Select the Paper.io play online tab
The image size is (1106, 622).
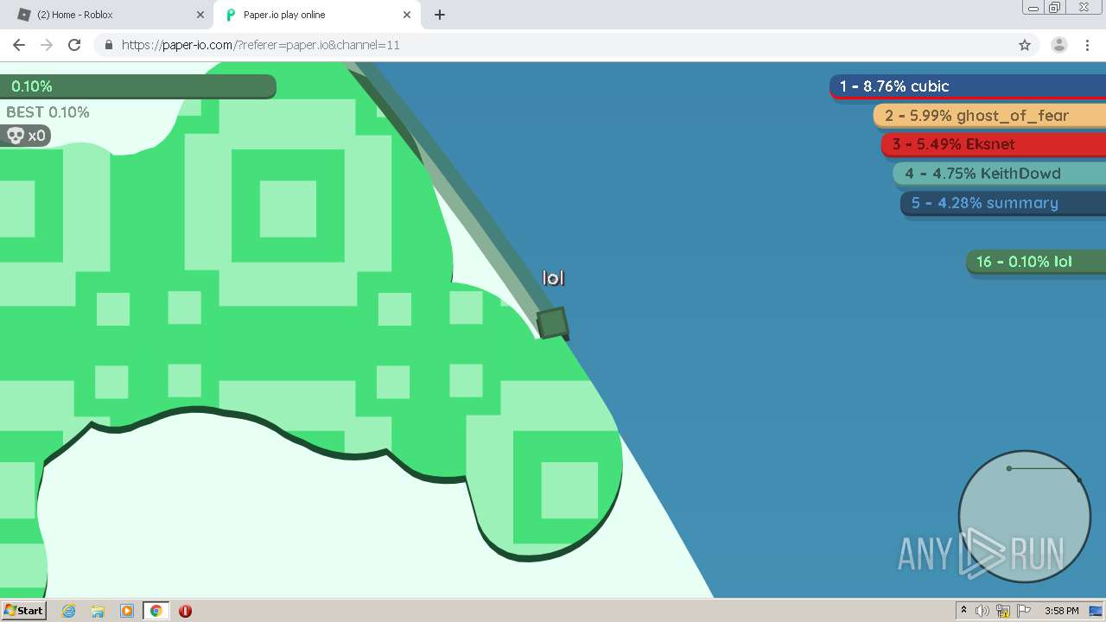(x=315, y=15)
